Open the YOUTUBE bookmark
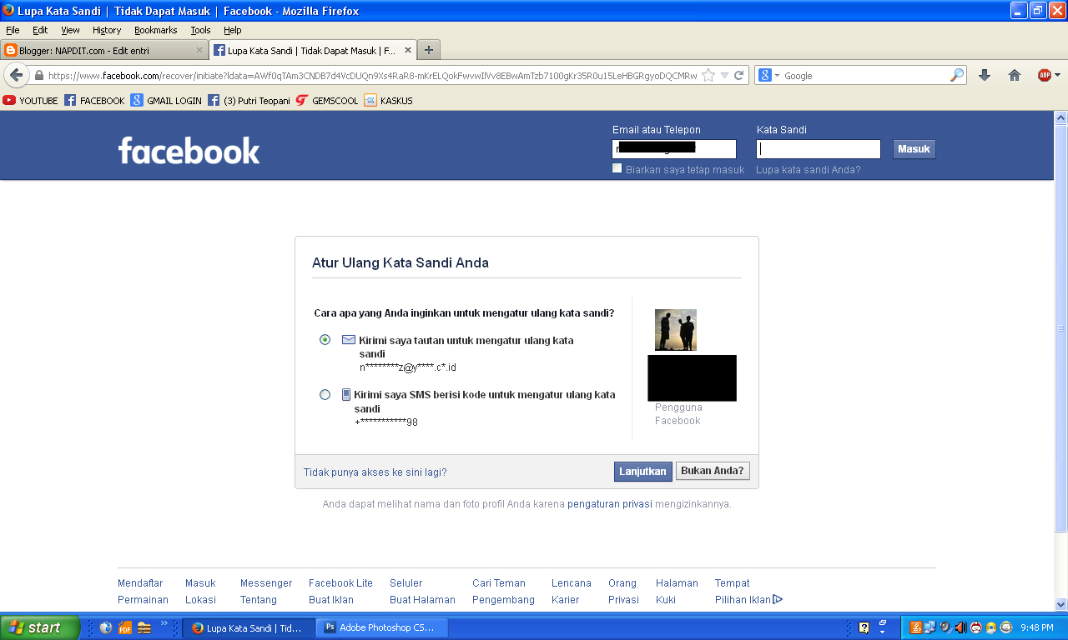The width and height of the screenshot is (1068, 640). coord(31,101)
